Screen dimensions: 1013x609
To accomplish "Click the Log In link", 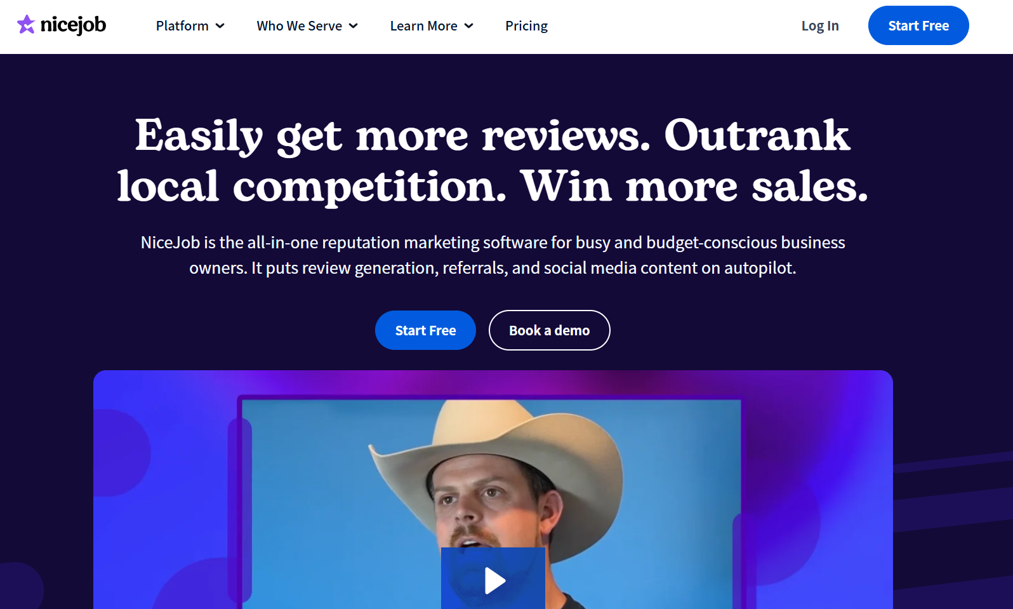I will coord(820,26).
